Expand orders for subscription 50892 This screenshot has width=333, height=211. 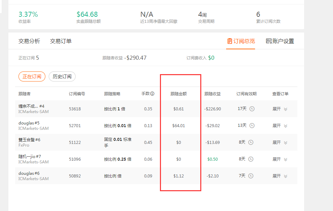[x=280, y=176]
